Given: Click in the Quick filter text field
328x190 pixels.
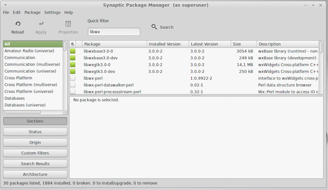Looking at the screenshot, I should [114, 32].
